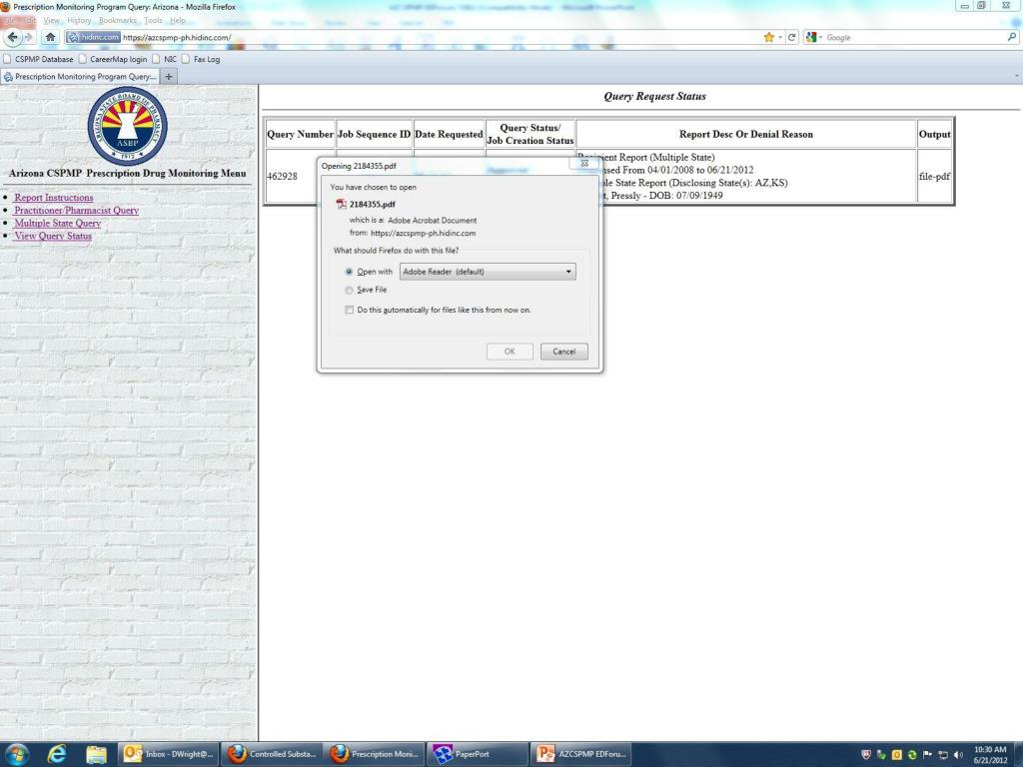Expand the Adobe Reader (default) dropdown

[x=488, y=272]
